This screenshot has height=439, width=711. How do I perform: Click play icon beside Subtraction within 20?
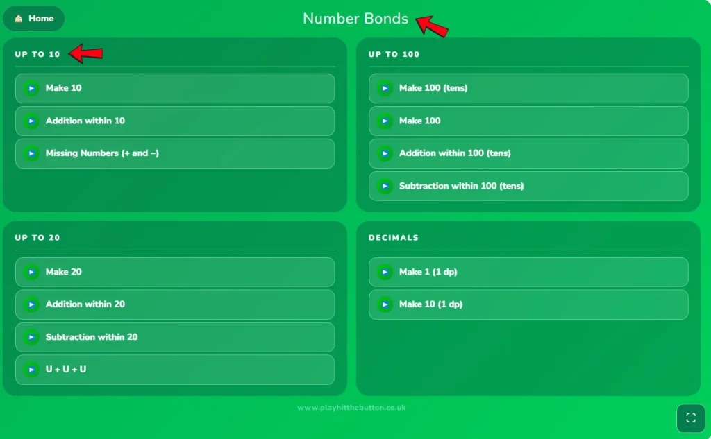click(31, 337)
